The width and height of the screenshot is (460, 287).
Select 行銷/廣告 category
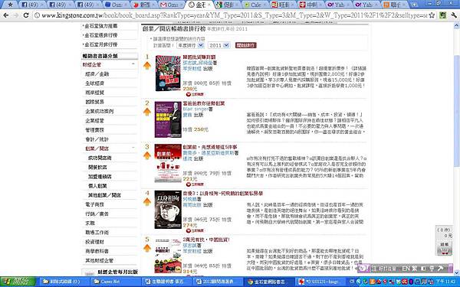[97, 214]
